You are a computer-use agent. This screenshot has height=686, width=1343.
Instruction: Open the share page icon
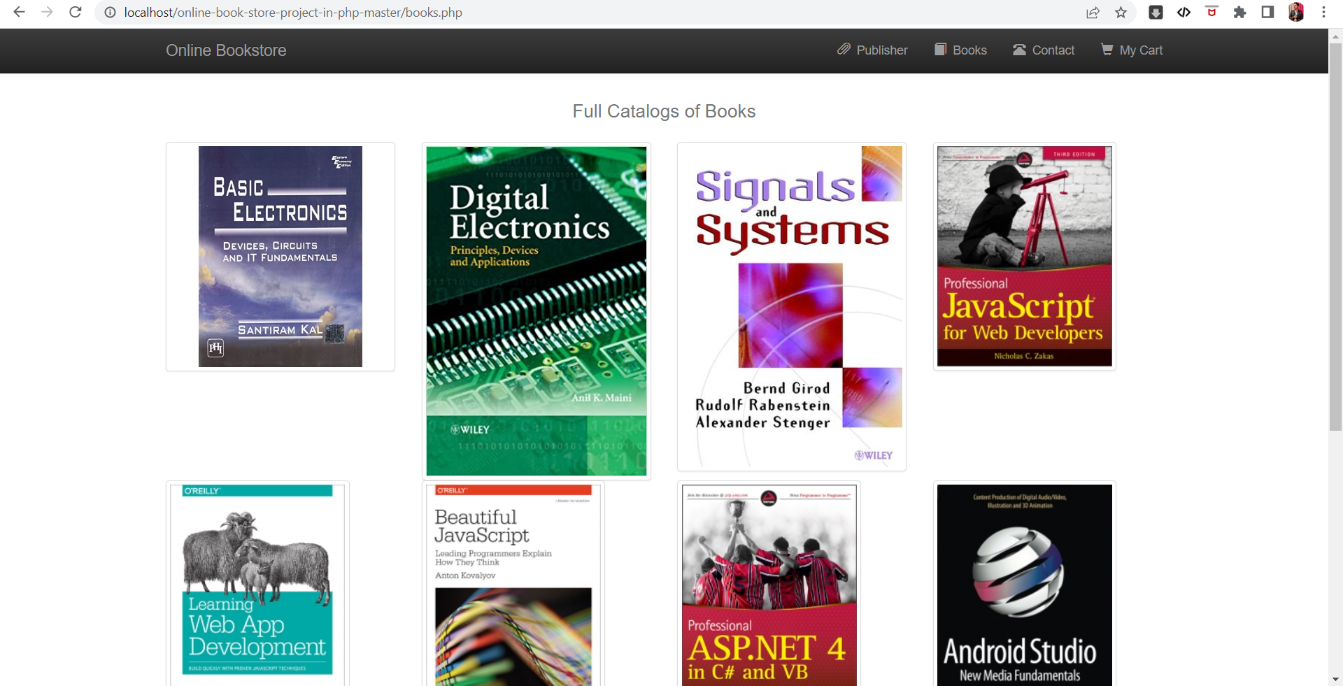point(1093,12)
